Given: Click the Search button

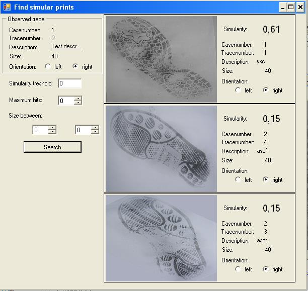Looking at the screenshot, I should click(52, 147).
